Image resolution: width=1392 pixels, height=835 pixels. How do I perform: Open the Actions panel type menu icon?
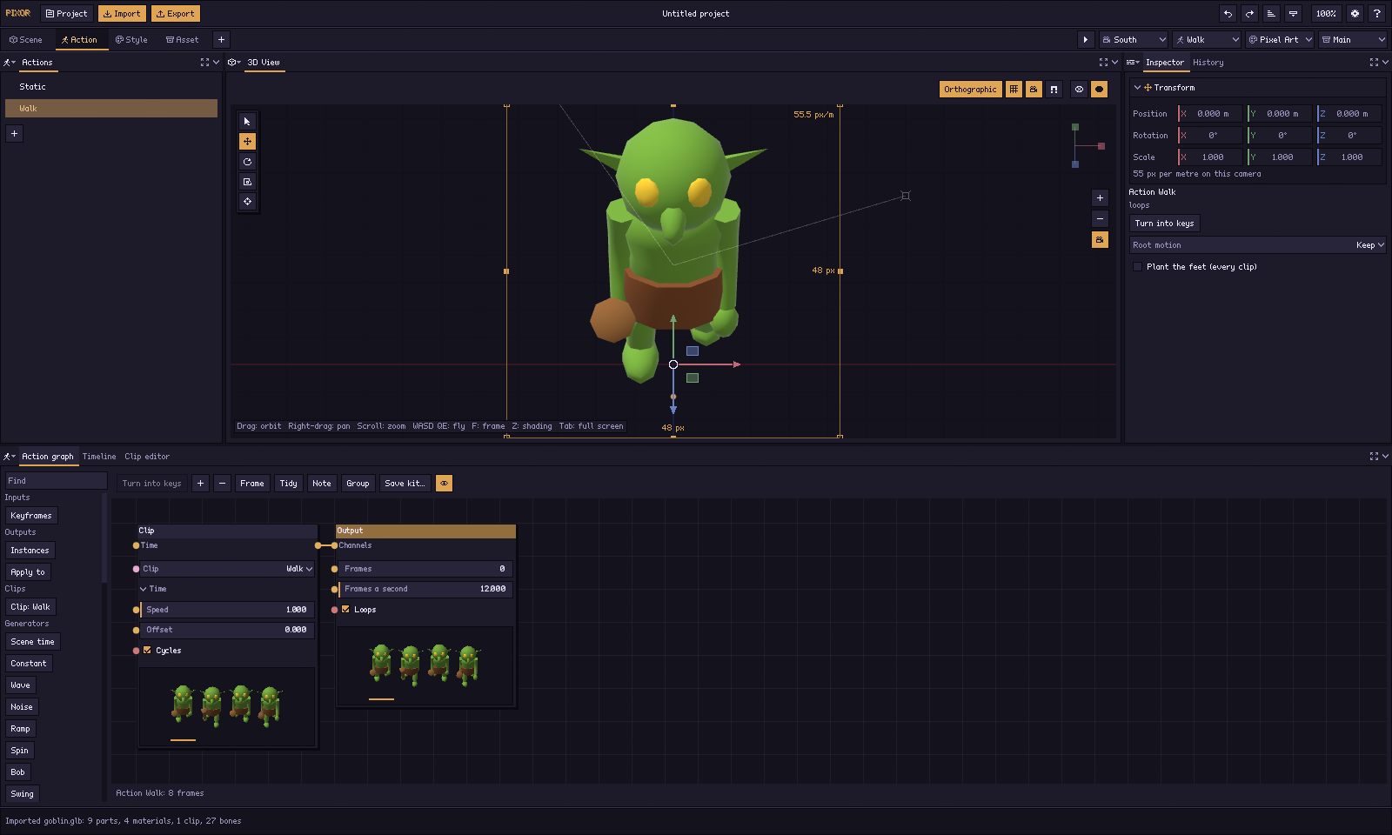[x=9, y=63]
